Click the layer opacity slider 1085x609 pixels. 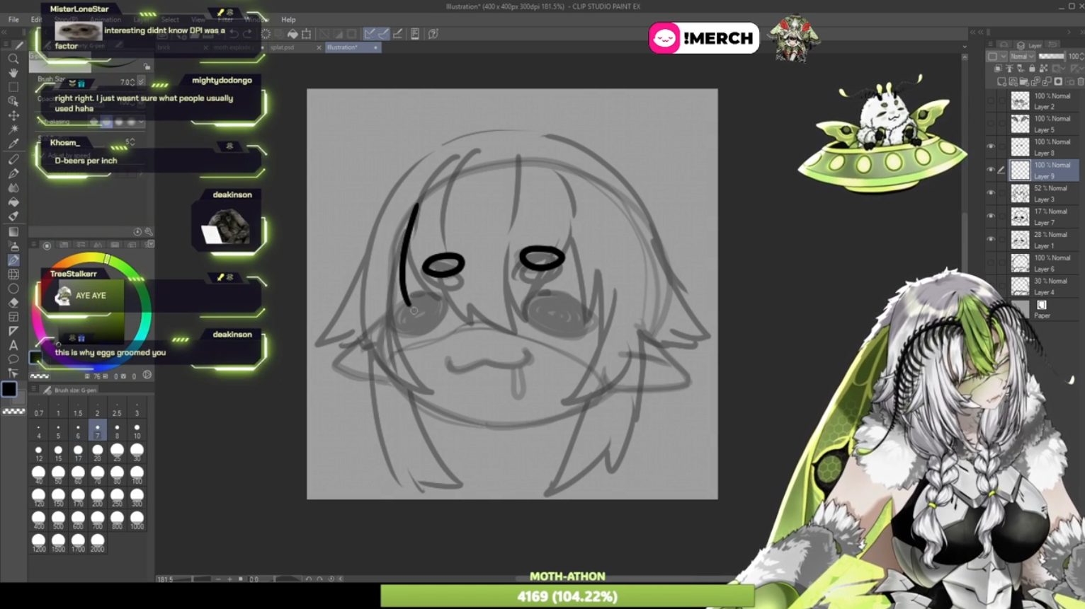pos(1051,57)
